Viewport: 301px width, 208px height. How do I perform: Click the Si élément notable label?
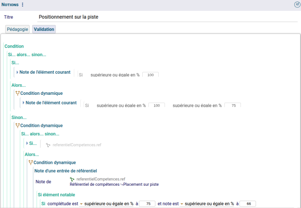pyautogui.click(x=56, y=195)
